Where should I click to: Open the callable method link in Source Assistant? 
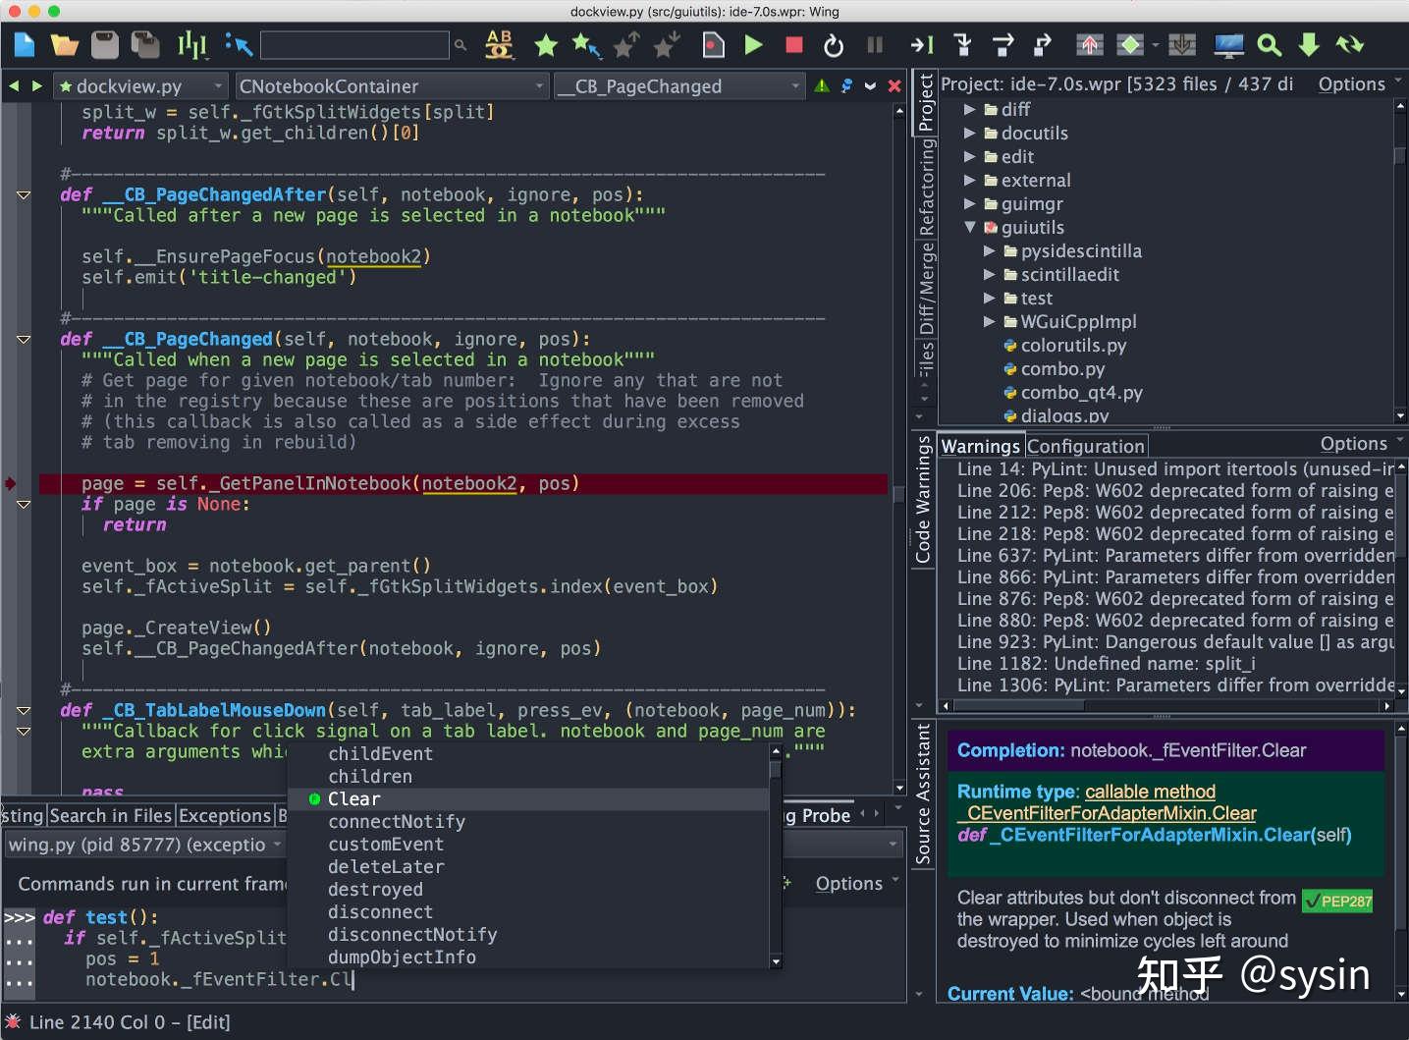click(x=1150, y=792)
